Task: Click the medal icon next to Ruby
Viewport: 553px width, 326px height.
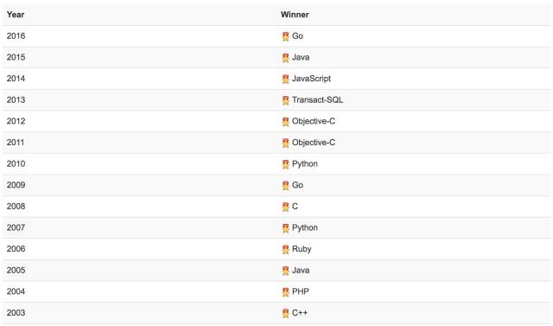Action: click(x=286, y=249)
